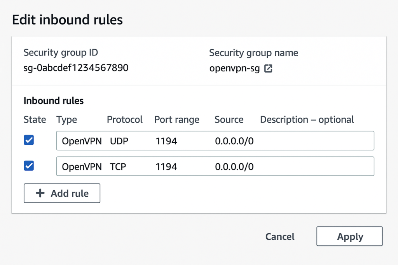398x265 pixels.
Task: Uncheck the UDP rule state checkbox
Action: pos(29,140)
